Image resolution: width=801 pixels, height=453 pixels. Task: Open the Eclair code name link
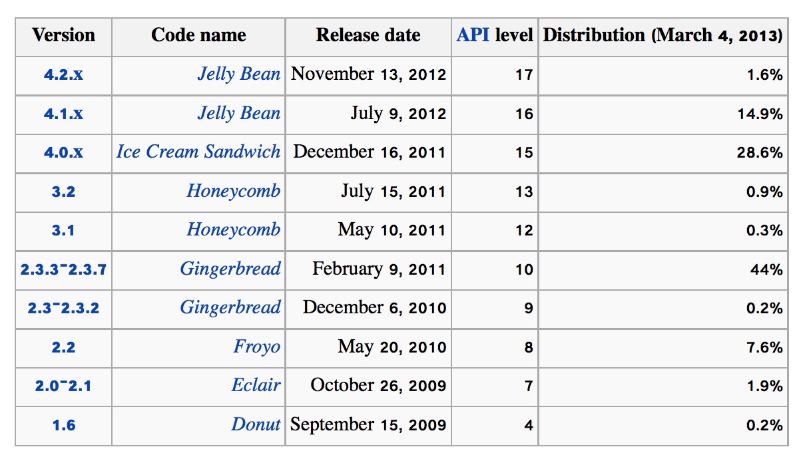[x=256, y=385]
